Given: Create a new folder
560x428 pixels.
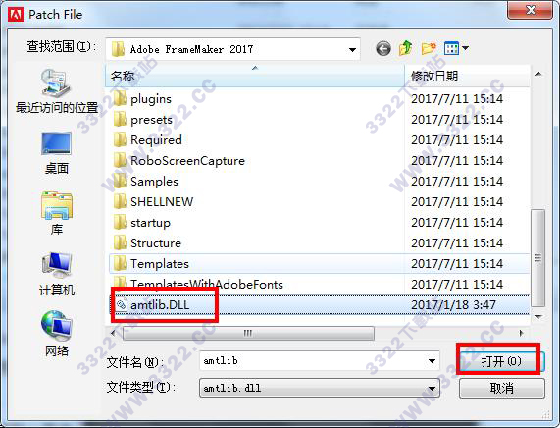Looking at the screenshot, I should click(x=429, y=48).
